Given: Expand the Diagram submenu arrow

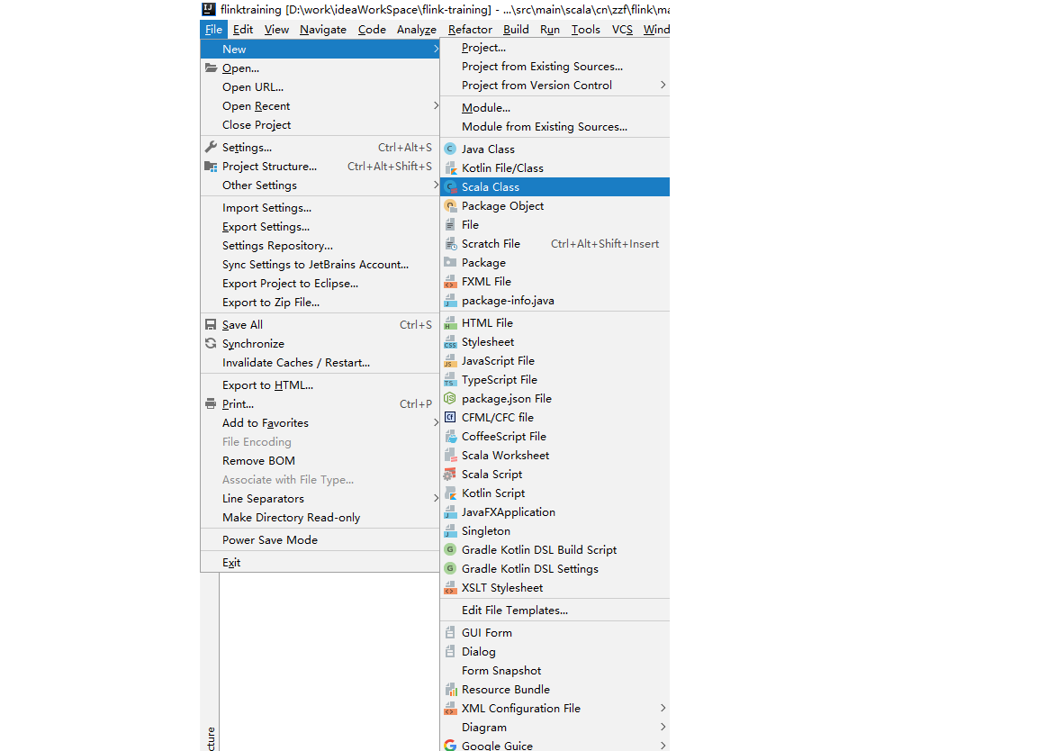Looking at the screenshot, I should [x=663, y=727].
